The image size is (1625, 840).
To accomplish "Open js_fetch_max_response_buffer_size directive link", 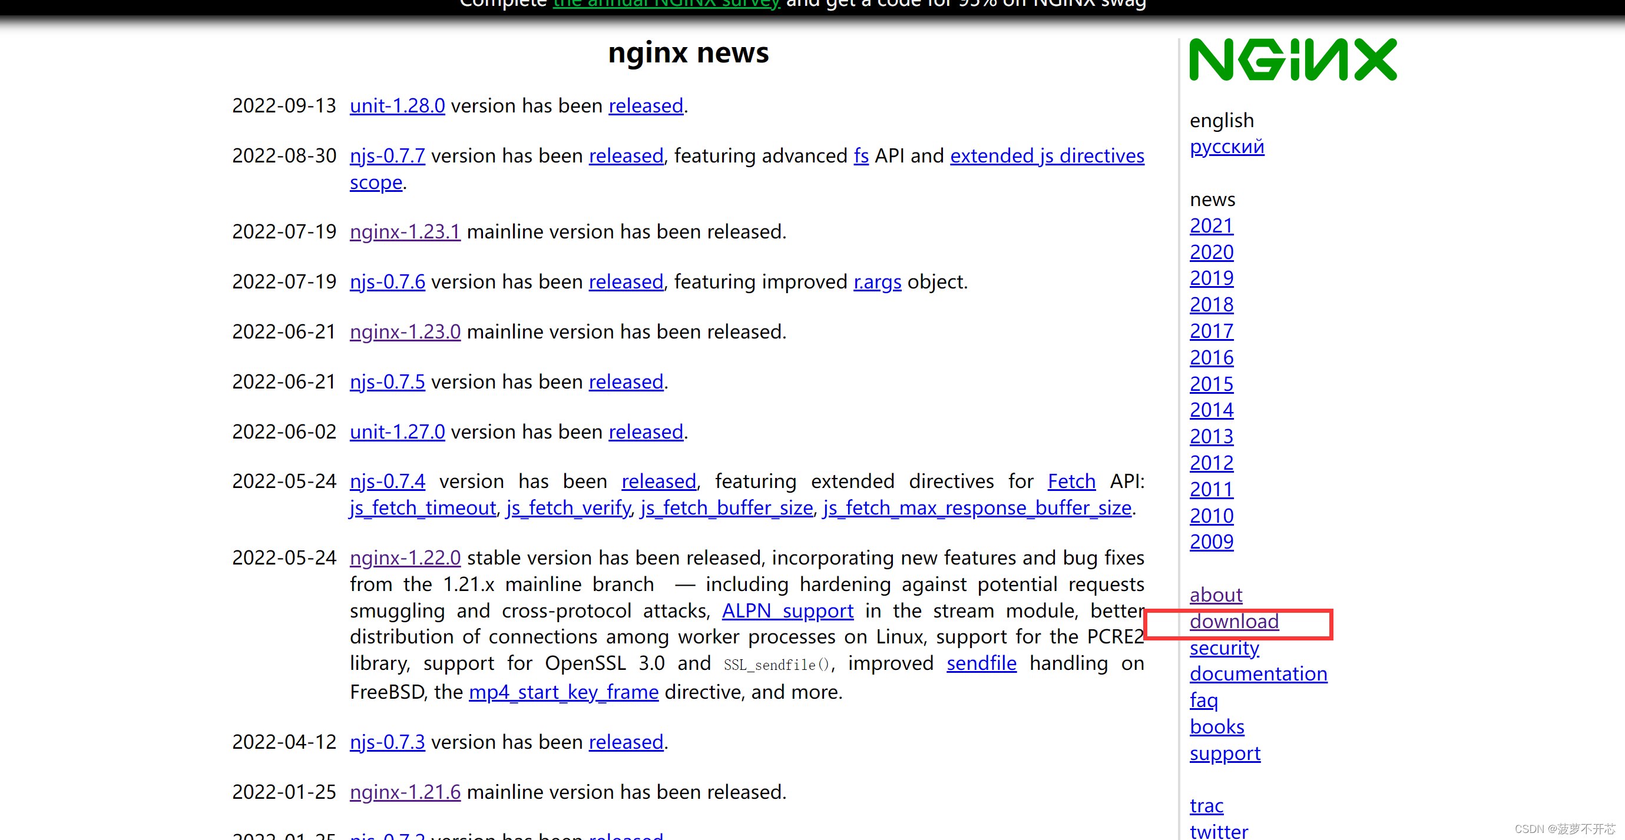I will [x=977, y=507].
